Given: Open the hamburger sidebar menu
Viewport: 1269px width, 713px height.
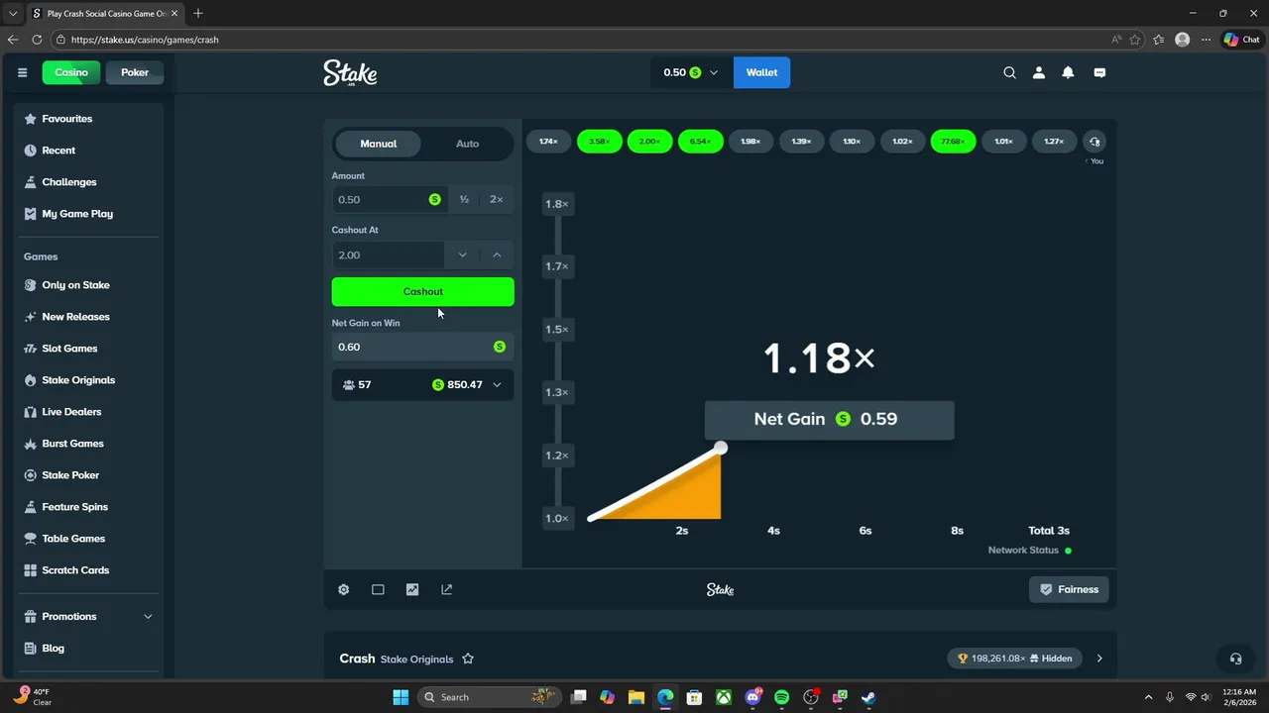Looking at the screenshot, I should [22, 72].
